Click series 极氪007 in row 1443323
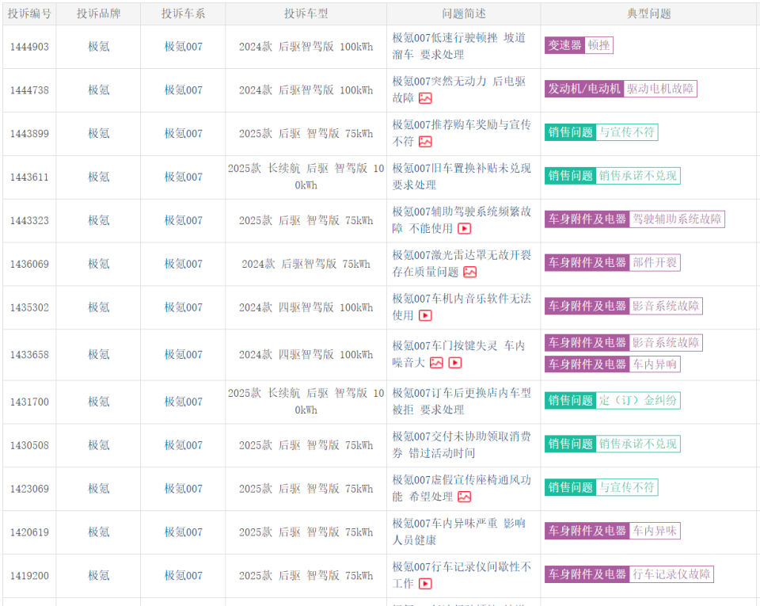The width and height of the screenshot is (760, 606). click(183, 220)
